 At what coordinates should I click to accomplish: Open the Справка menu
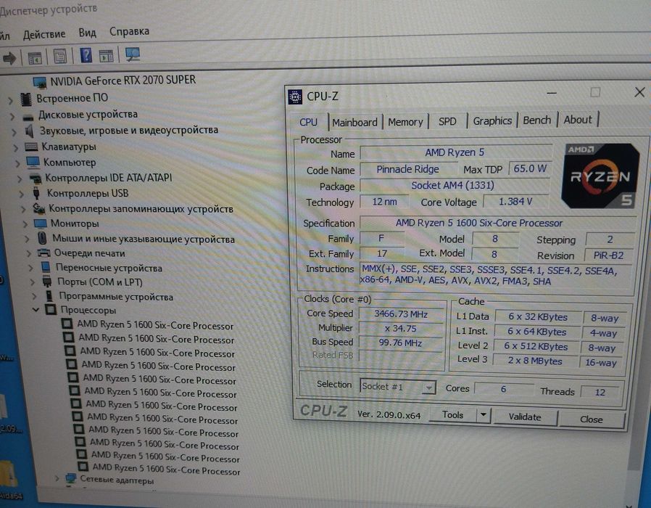pos(129,32)
